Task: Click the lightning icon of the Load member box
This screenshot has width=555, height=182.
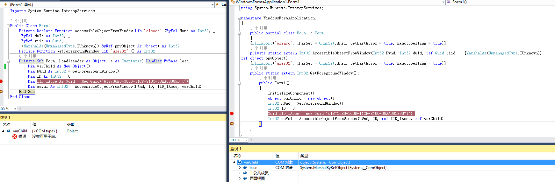Action: point(217,4)
